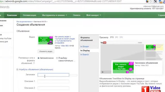Collapse the Атрибуты объявления section icon
This screenshot has height=92, width=165.
tap(17, 70)
